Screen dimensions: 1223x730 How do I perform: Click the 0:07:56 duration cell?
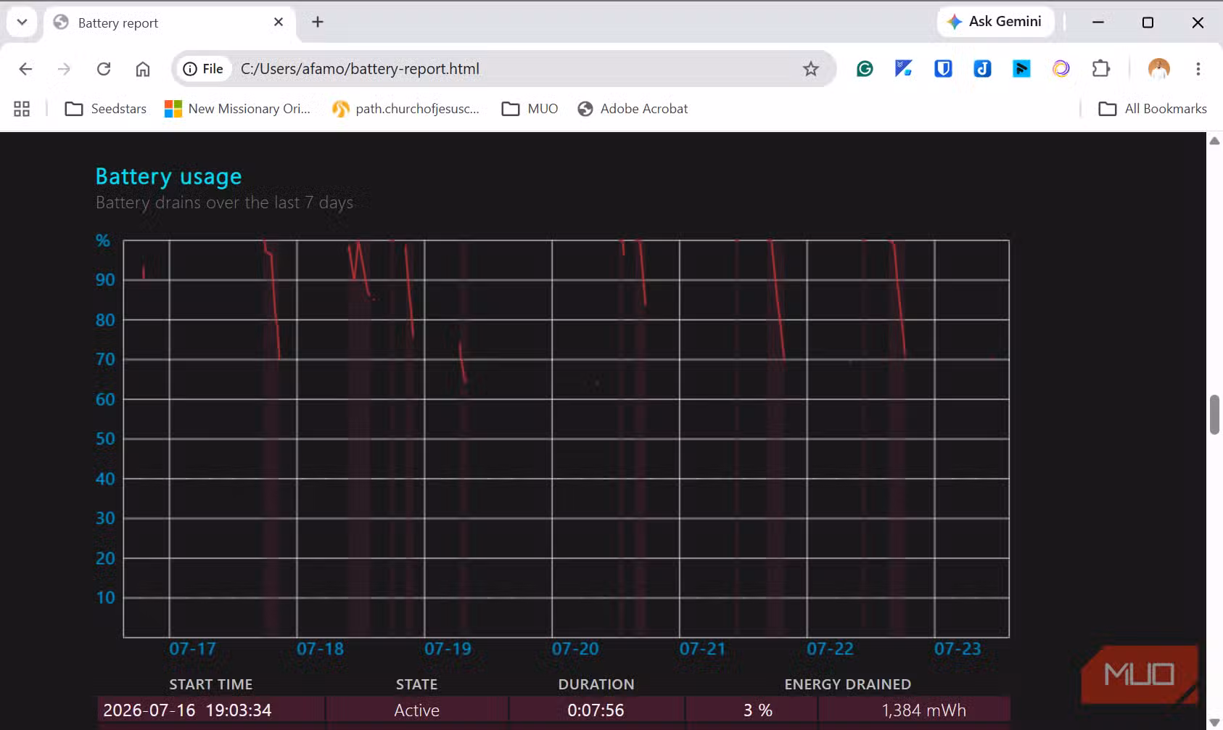(x=596, y=710)
